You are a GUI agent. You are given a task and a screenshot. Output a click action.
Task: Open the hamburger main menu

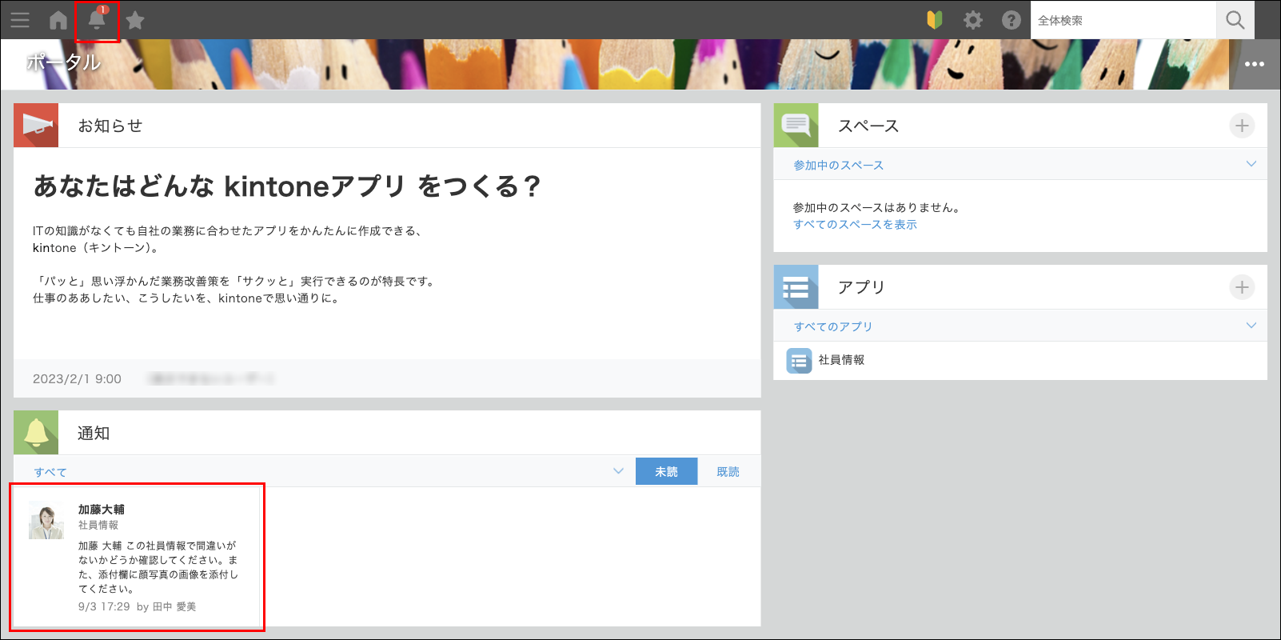point(20,20)
